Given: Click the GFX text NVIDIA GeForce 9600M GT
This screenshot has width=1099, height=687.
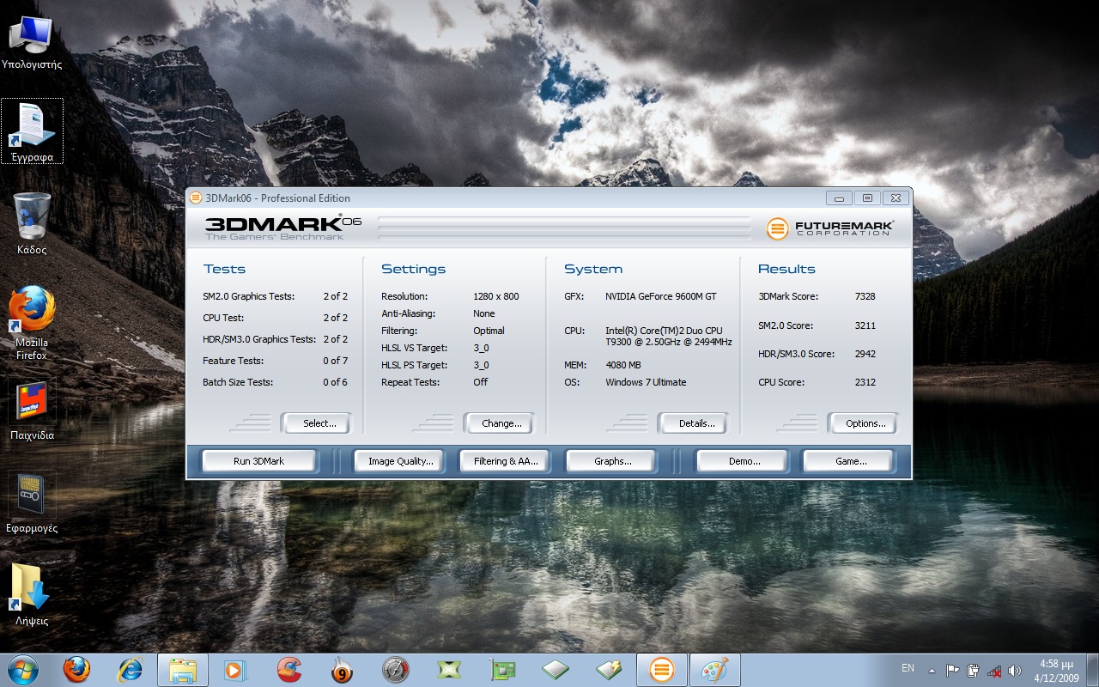Looking at the screenshot, I should point(661,296).
